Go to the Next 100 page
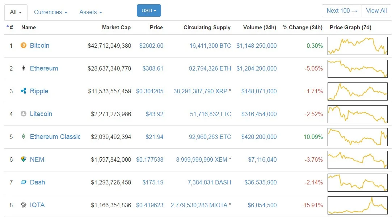 click(342, 11)
